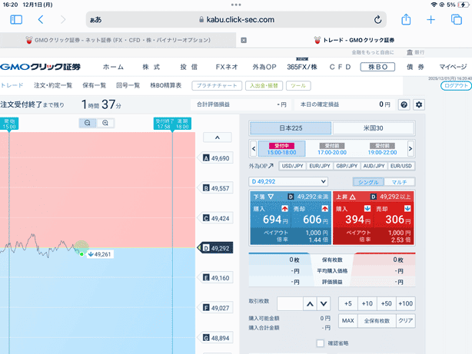Select strike price A 49,690

pos(216,158)
